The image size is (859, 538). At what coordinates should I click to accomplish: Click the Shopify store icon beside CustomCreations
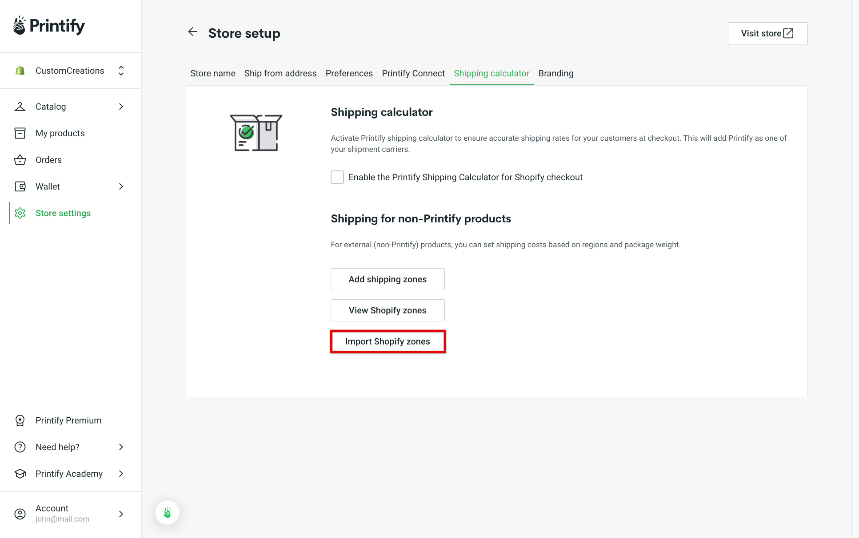coord(20,71)
